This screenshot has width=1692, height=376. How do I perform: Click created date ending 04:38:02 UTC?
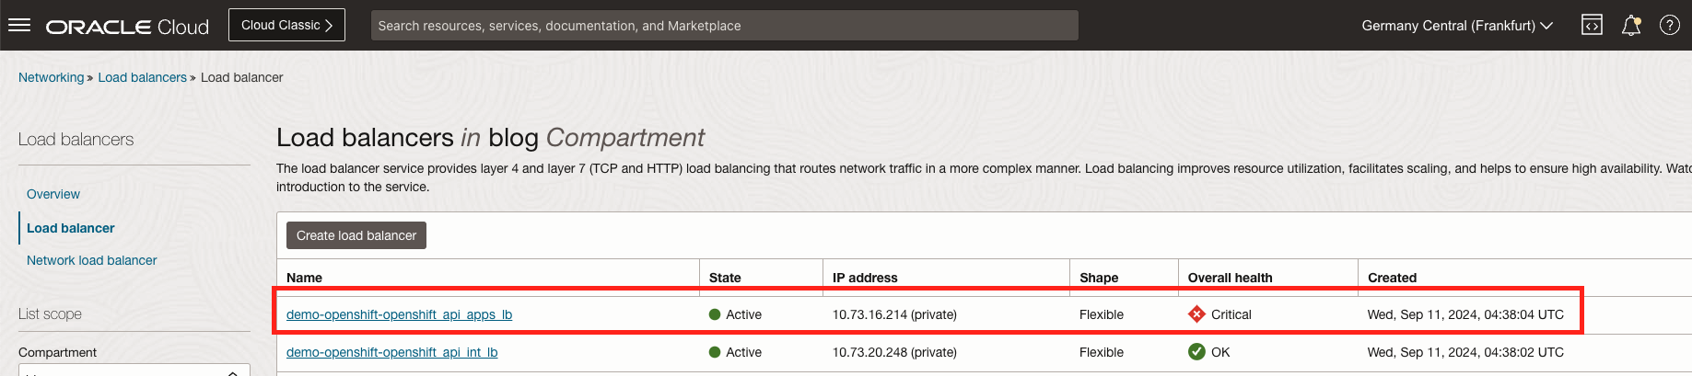[x=1465, y=352]
